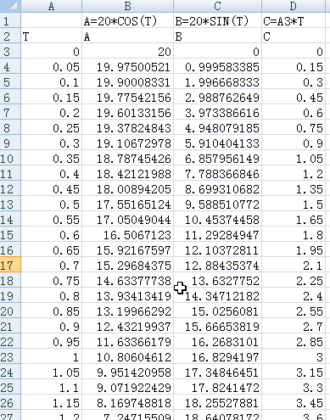Click the A label cell in row 2
This screenshot has width=330, height=420.
pos(127,36)
